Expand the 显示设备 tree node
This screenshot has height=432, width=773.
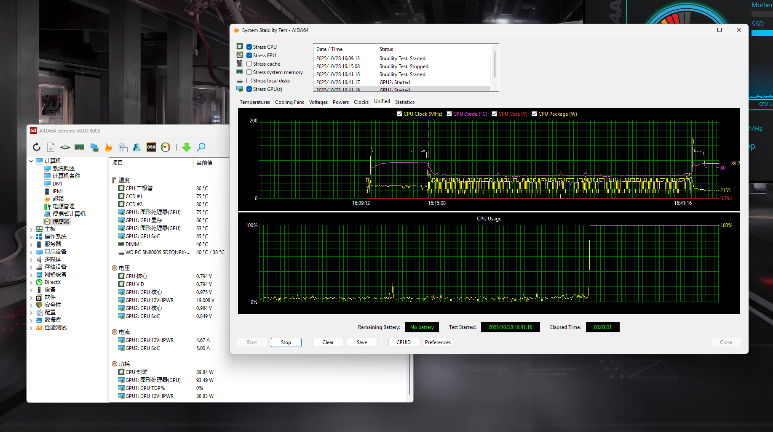click(31, 252)
